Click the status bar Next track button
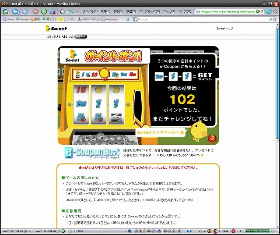Screen dimensions: 280x235 [x=153, y=231]
